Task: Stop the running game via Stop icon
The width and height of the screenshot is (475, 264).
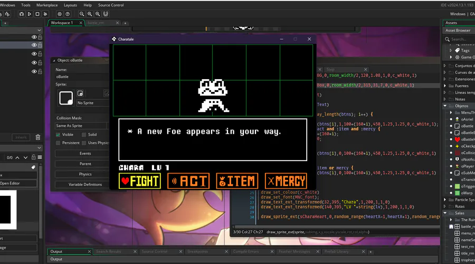Action: [x=37, y=14]
